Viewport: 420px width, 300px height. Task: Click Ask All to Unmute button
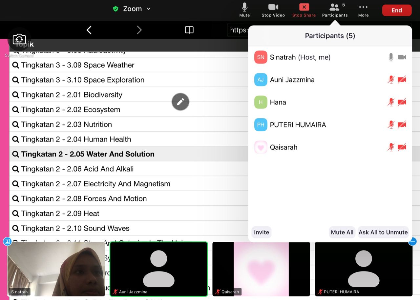[x=383, y=232]
